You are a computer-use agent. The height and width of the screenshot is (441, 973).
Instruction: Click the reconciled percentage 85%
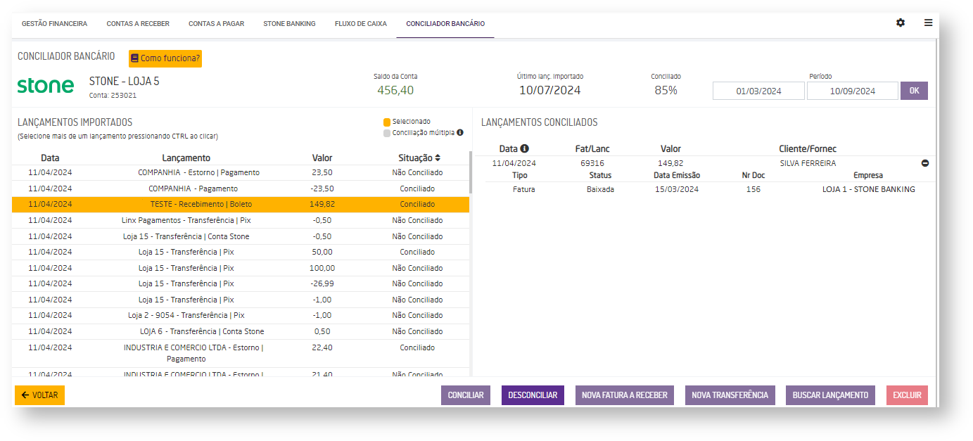[665, 90]
